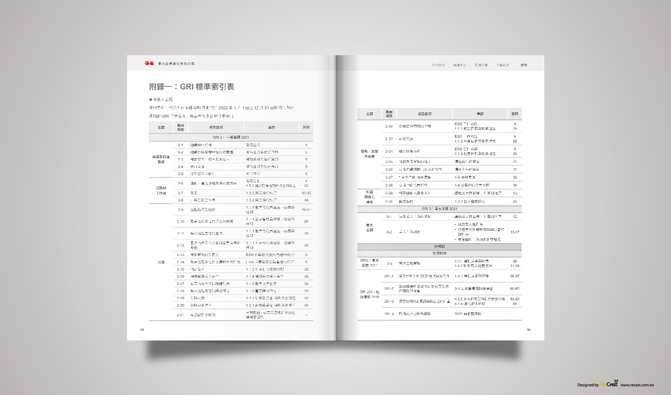Select the company name beside the red logo
671x395 pixels.
click(176, 64)
